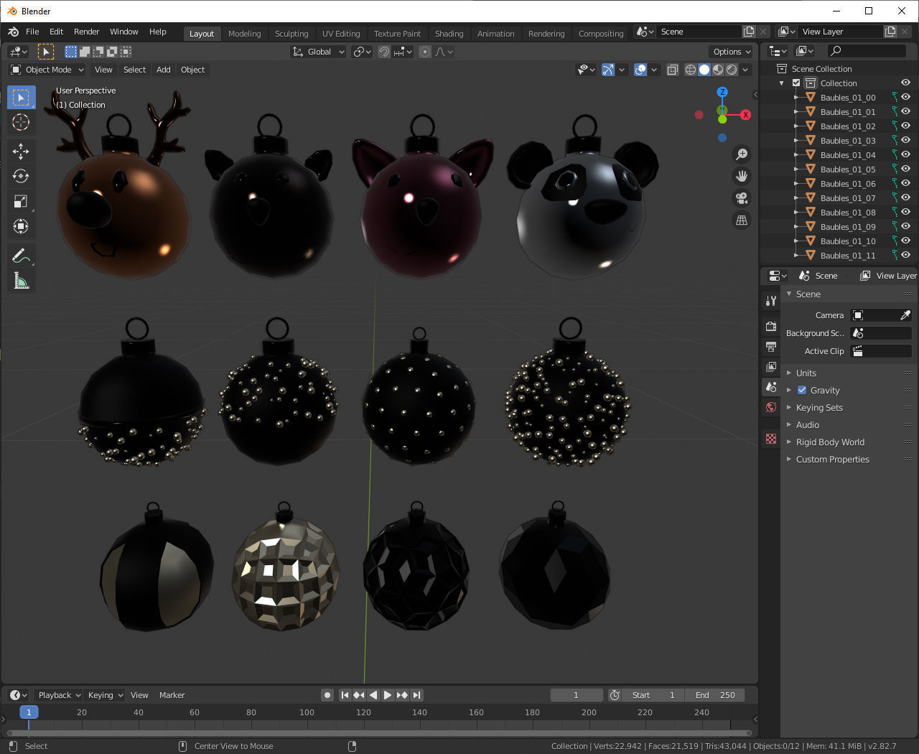Click blue Z axis on navigation gizmo
919x754 pixels.
pyautogui.click(x=722, y=92)
